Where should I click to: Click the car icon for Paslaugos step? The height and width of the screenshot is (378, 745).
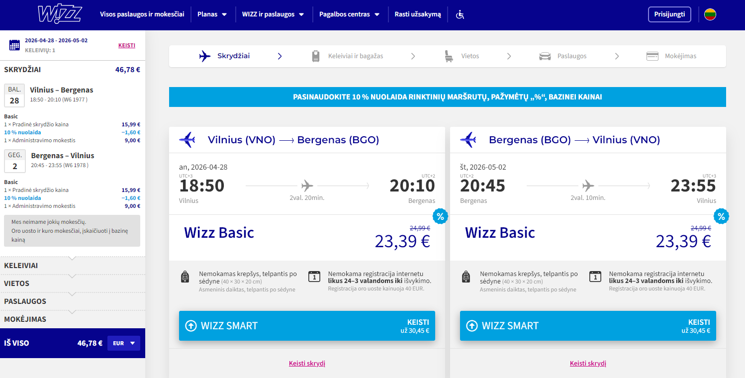click(545, 56)
